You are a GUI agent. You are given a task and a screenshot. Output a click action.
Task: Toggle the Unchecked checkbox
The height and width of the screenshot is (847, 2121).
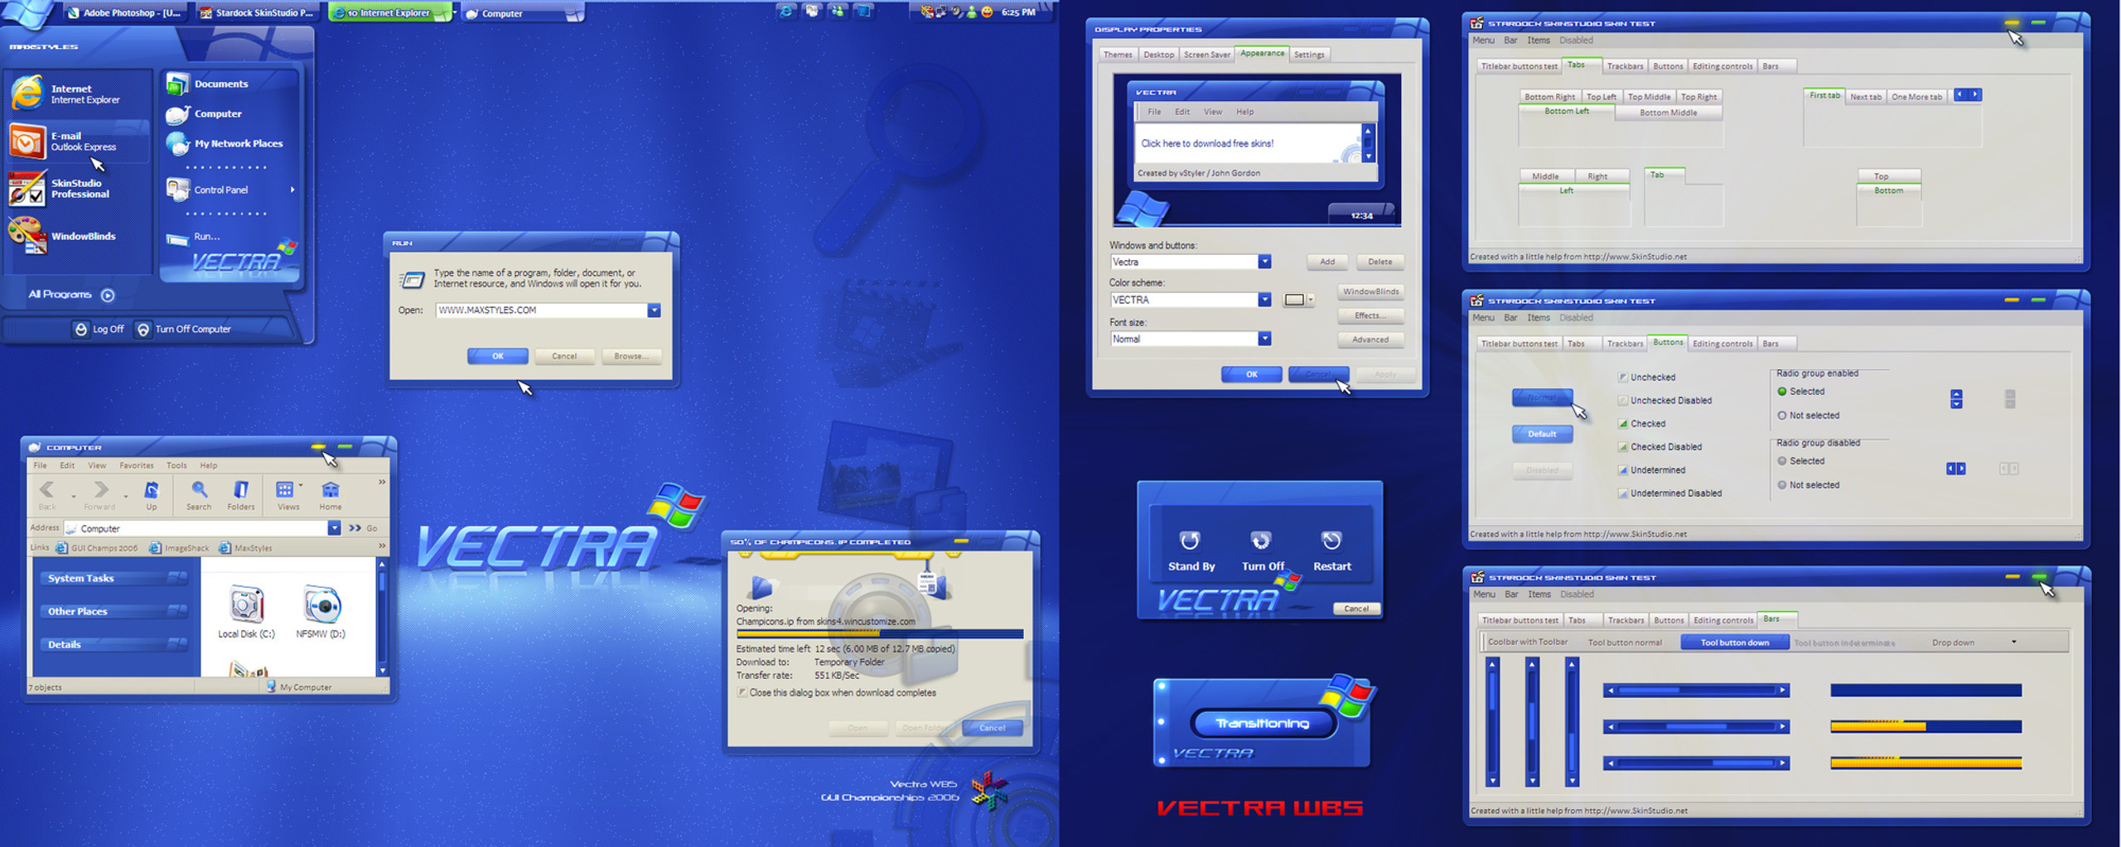pyautogui.click(x=1622, y=378)
